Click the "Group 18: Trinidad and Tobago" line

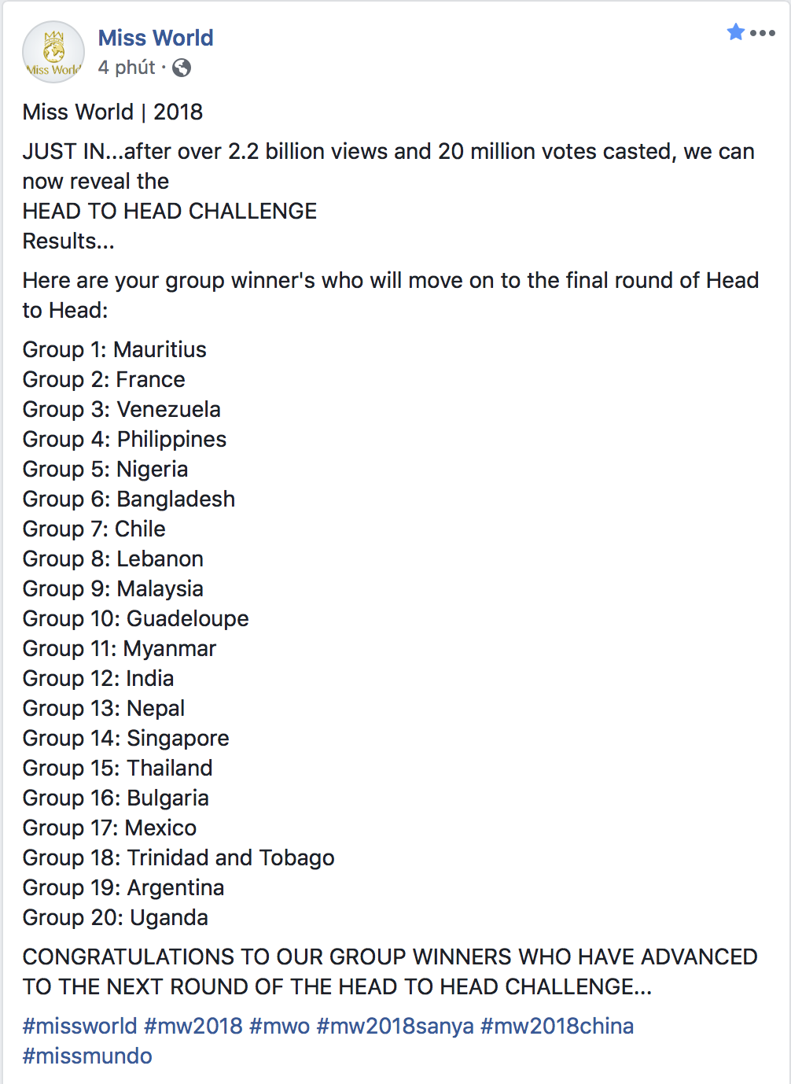178,857
